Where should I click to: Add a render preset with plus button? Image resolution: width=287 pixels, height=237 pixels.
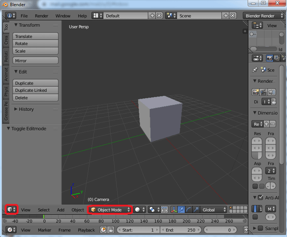tap(266, 124)
